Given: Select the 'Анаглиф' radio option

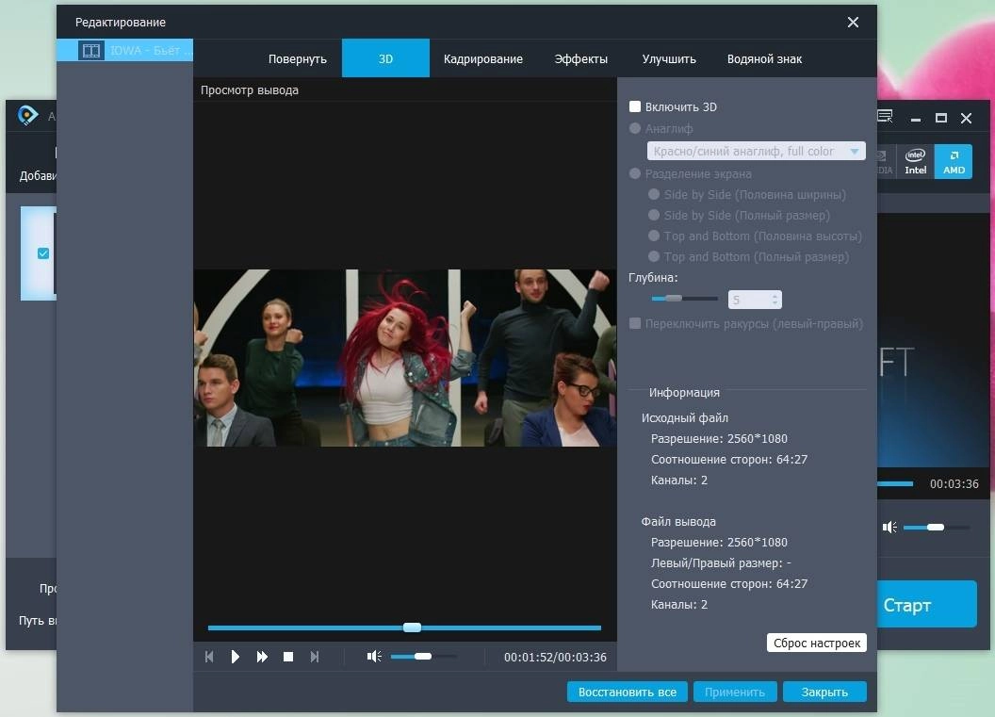Looking at the screenshot, I should (634, 128).
